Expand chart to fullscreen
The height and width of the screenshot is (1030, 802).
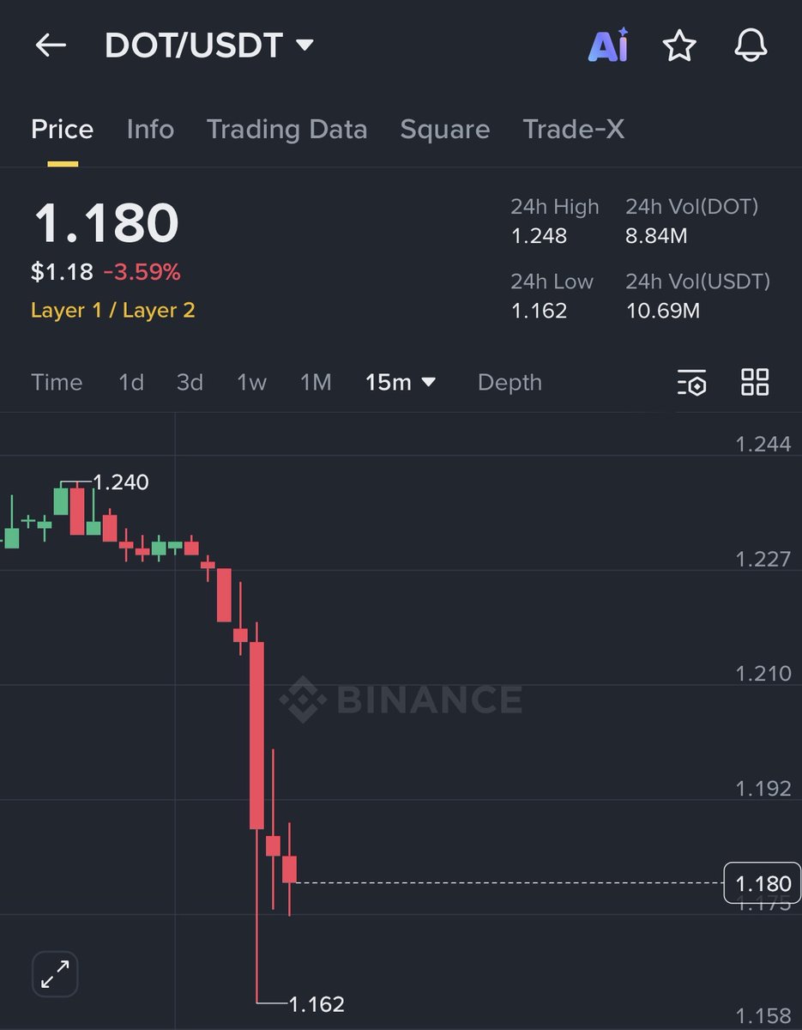(56, 974)
